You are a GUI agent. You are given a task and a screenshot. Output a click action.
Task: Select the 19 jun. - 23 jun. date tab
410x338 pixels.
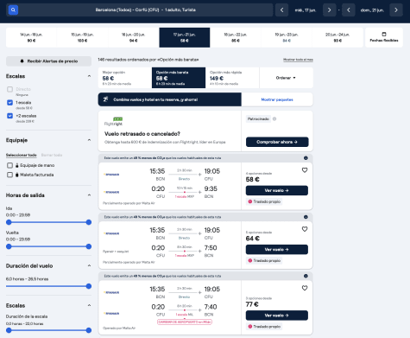pos(287,37)
